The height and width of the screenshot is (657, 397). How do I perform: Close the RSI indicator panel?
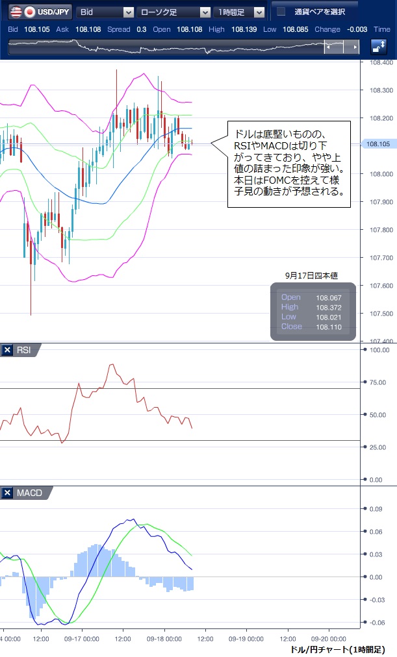pyautogui.click(x=8, y=351)
